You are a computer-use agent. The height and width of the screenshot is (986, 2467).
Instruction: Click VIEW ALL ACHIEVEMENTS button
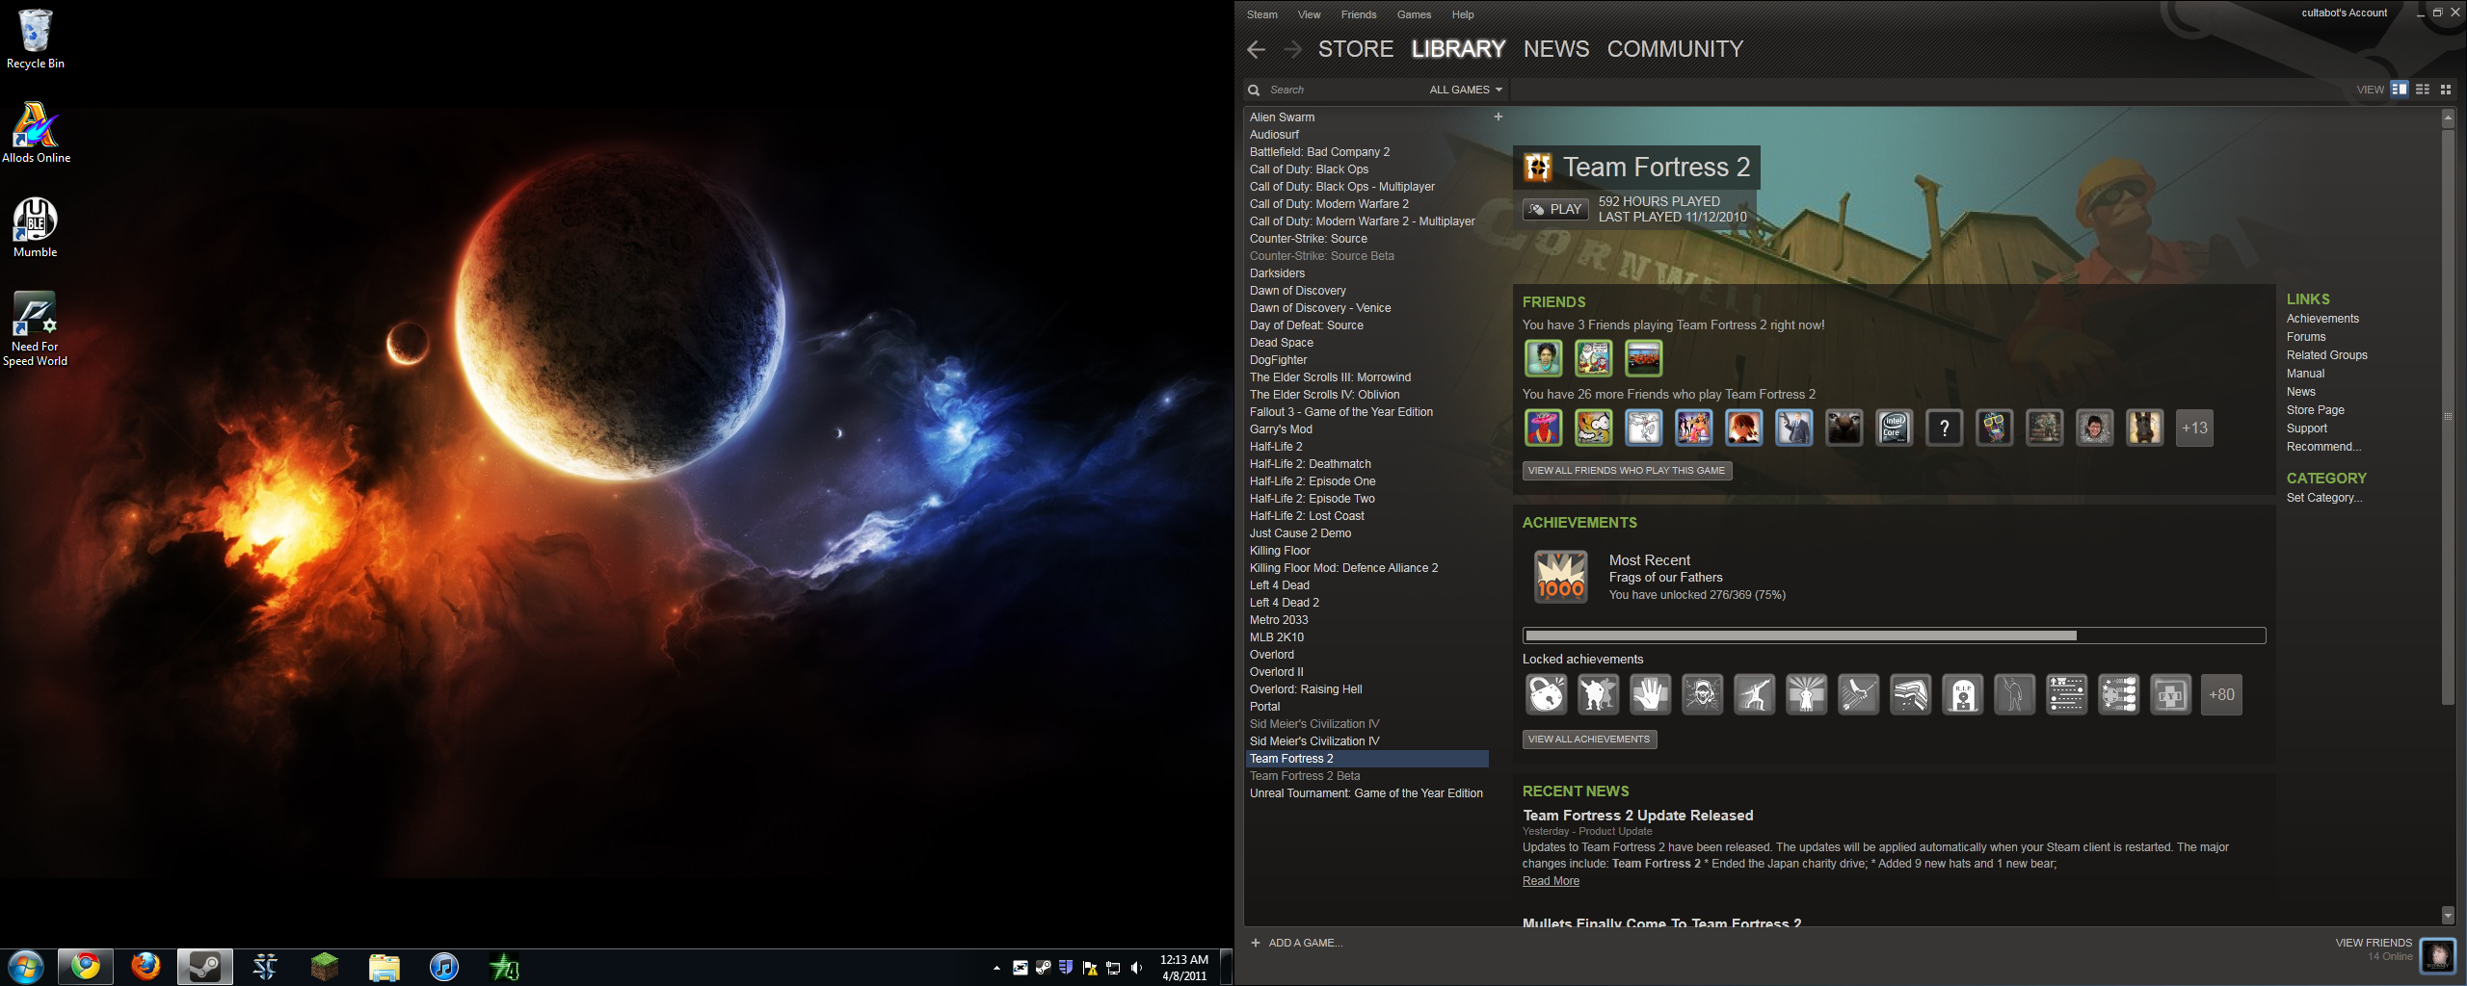(1588, 739)
